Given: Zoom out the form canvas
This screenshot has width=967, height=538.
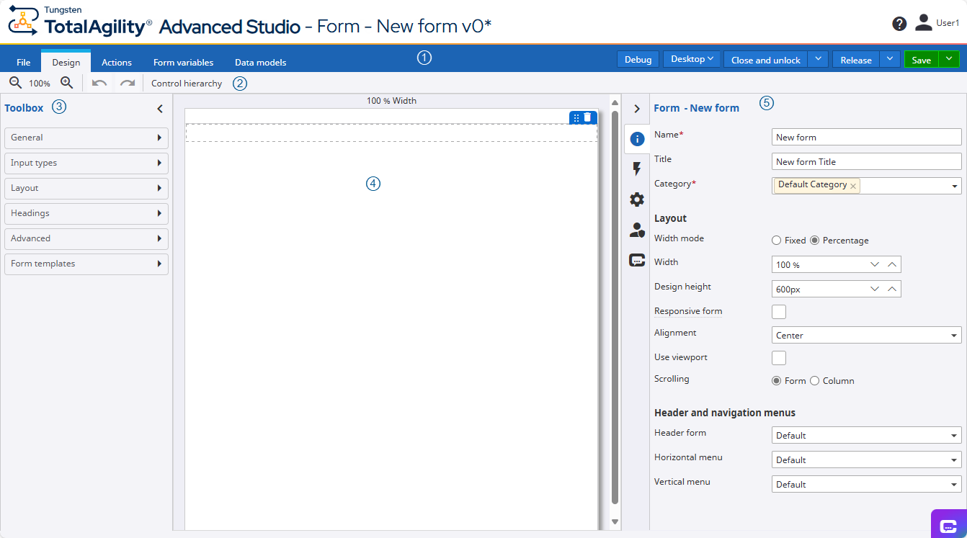Looking at the screenshot, I should coord(14,83).
